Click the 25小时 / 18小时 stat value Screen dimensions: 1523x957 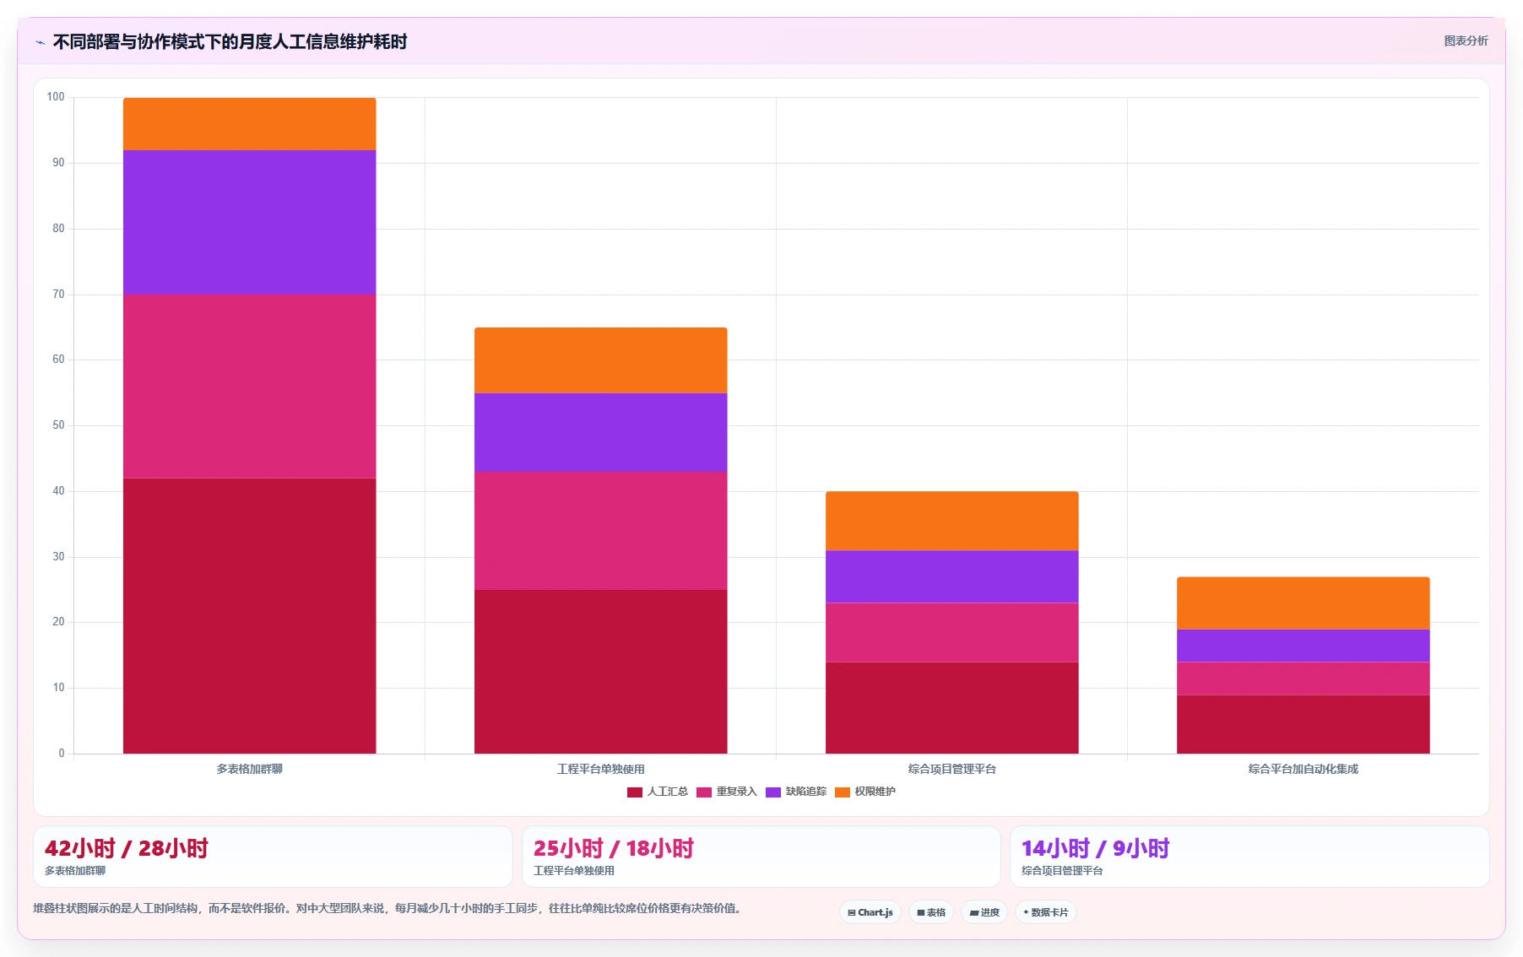pyautogui.click(x=614, y=848)
